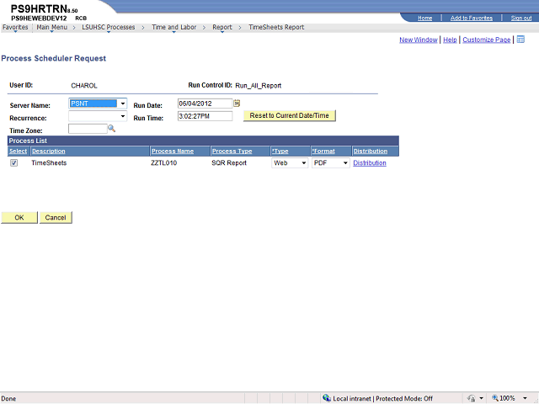
Task: Toggle the TimeSheets process checkbox
Action: (x=13, y=163)
